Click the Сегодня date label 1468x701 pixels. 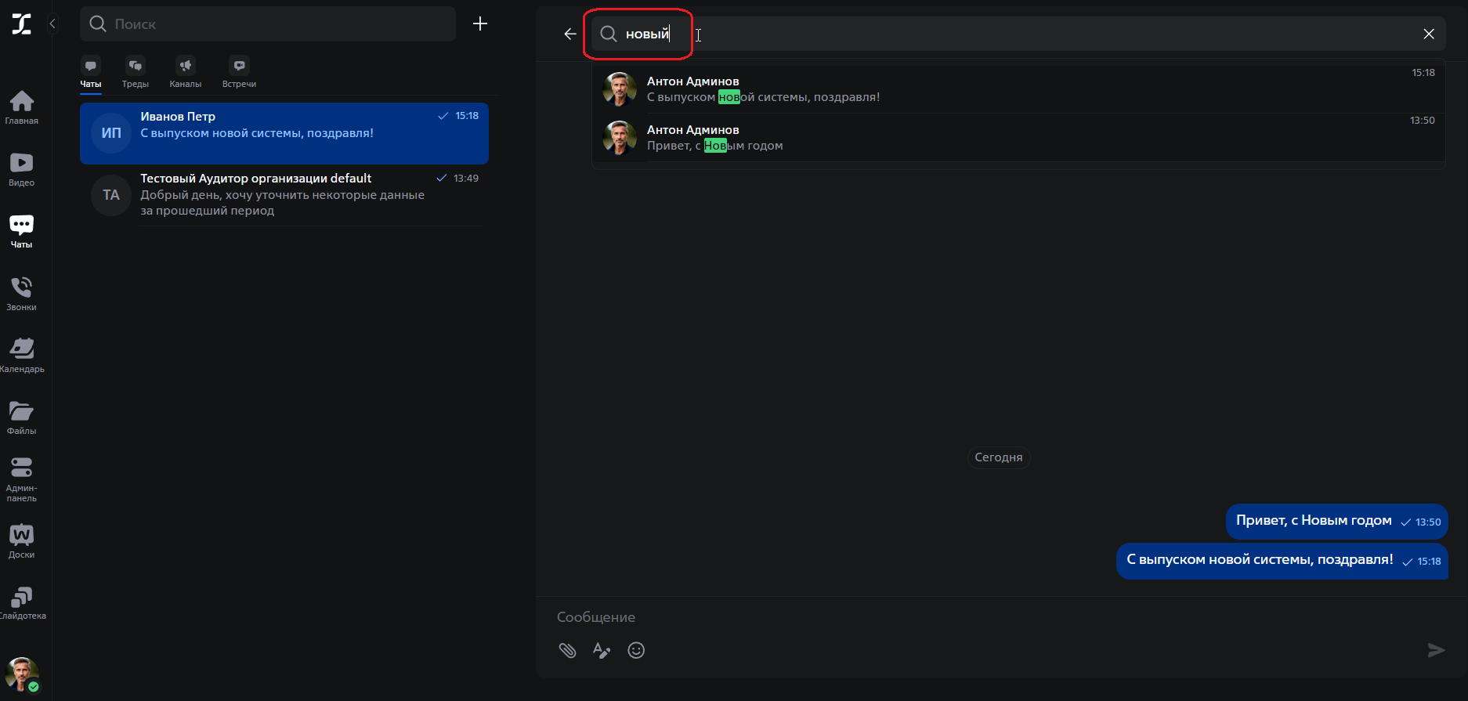pos(999,457)
